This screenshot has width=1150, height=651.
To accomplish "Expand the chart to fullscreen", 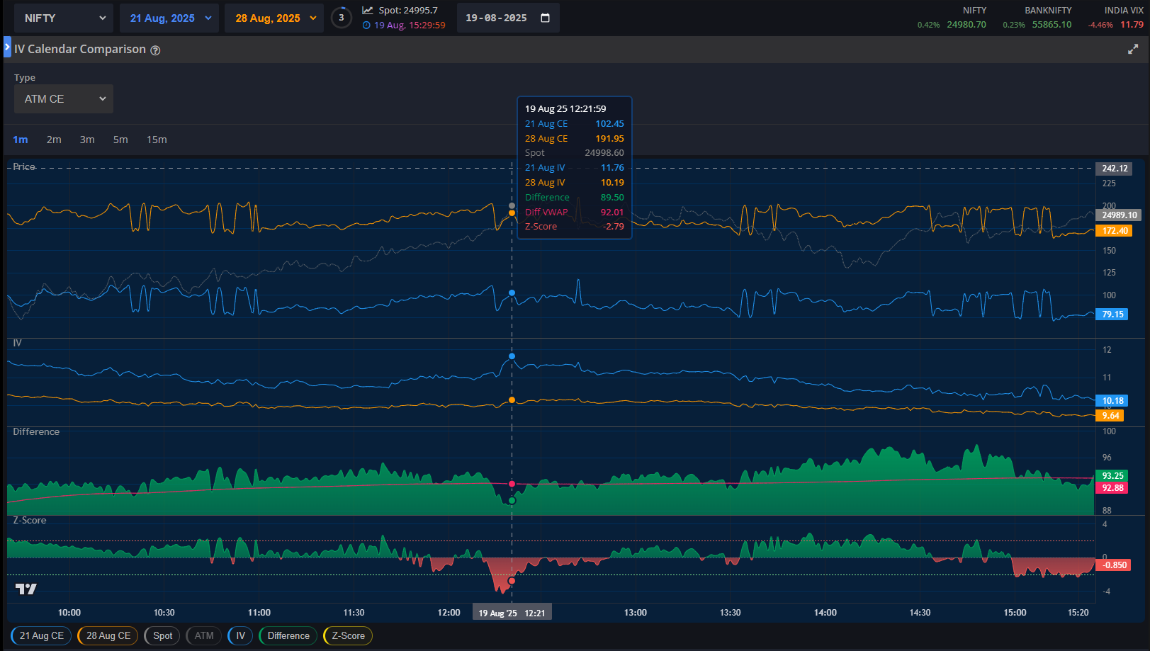I will [1132, 50].
